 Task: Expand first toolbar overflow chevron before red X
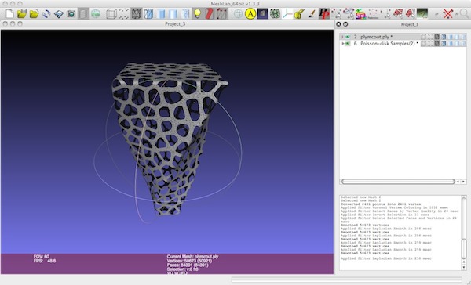click(x=436, y=14)
